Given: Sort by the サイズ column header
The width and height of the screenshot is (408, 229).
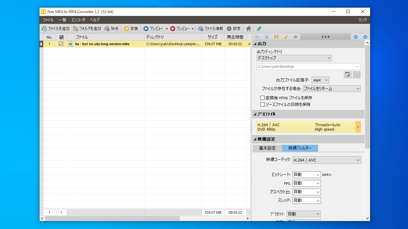Looking at the screenshot, I should (x=213, y=37).
